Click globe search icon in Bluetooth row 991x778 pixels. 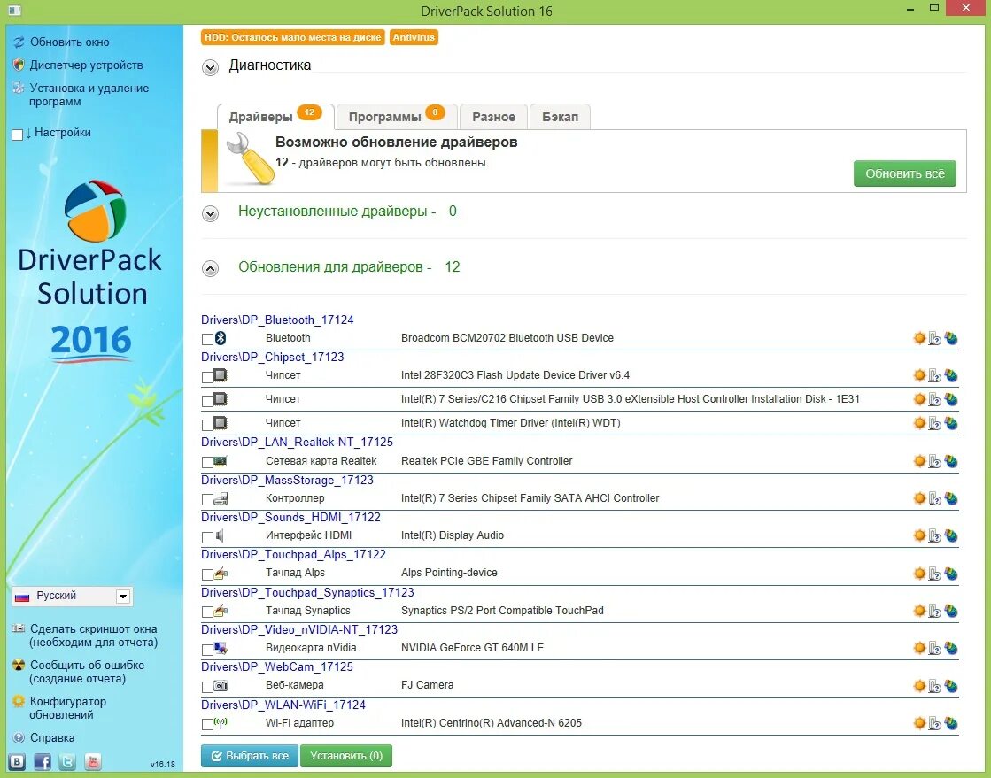(951, 338)
